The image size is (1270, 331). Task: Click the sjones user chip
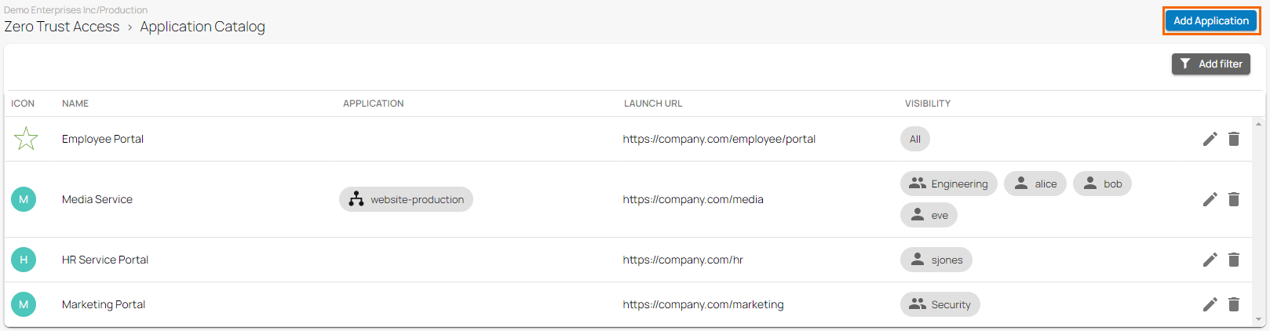click(x=936, y=260)
